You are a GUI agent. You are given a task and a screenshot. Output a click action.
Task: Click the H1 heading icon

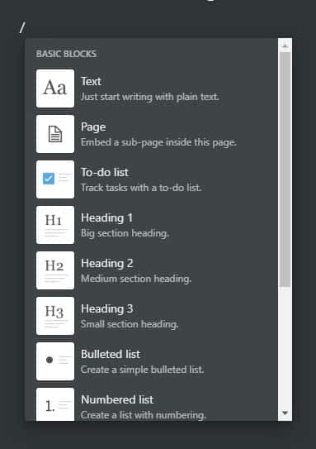55,225
